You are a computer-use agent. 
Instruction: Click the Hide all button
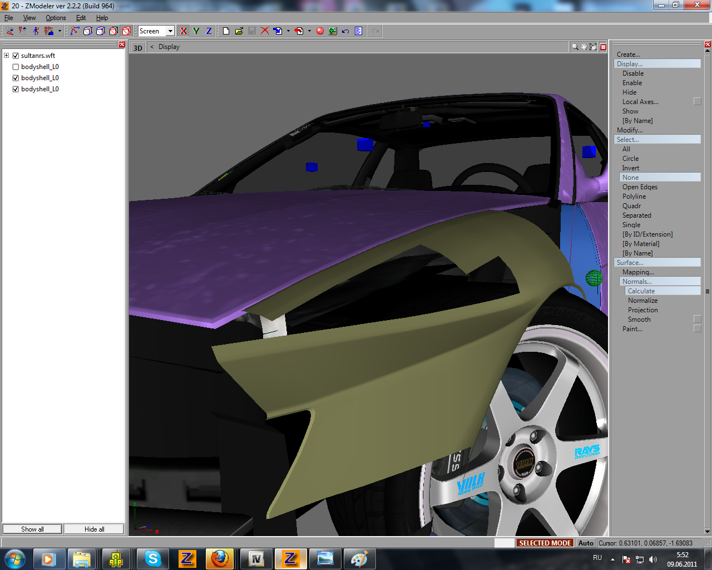tap(94, 529)
